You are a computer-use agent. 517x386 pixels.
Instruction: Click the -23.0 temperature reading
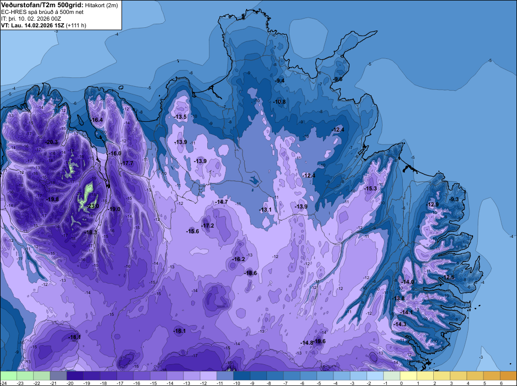point(93,206)
